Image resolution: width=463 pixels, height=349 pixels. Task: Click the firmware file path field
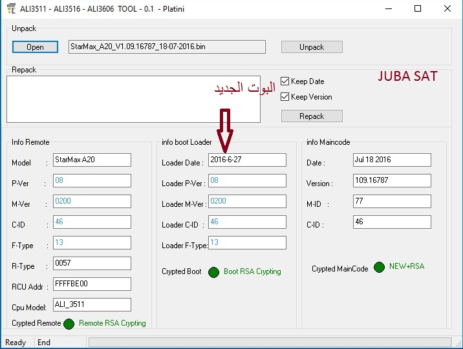(x=167, y=47)
